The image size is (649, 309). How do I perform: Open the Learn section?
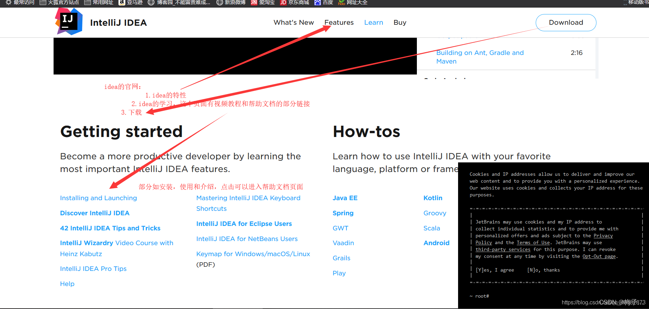pyautogui.click(x=374, y=22)
